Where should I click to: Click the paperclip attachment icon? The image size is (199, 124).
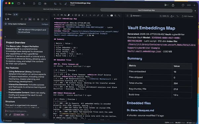(10, 115)
